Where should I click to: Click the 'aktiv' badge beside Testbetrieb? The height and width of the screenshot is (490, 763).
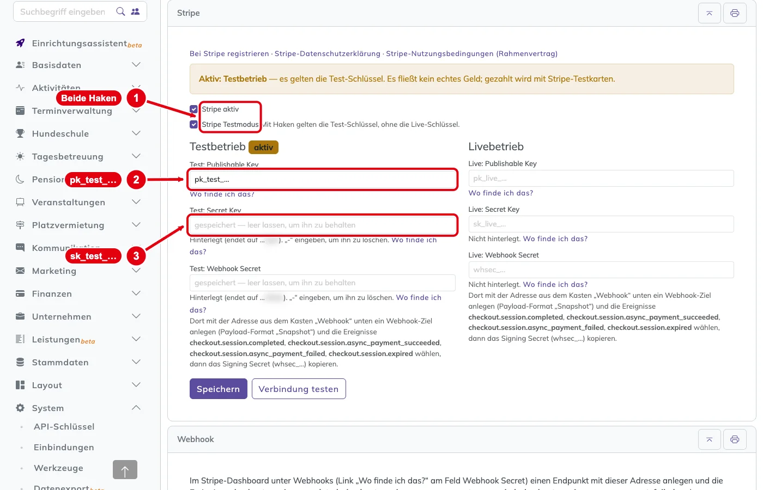pyautogui.click(x=264, y=147)
